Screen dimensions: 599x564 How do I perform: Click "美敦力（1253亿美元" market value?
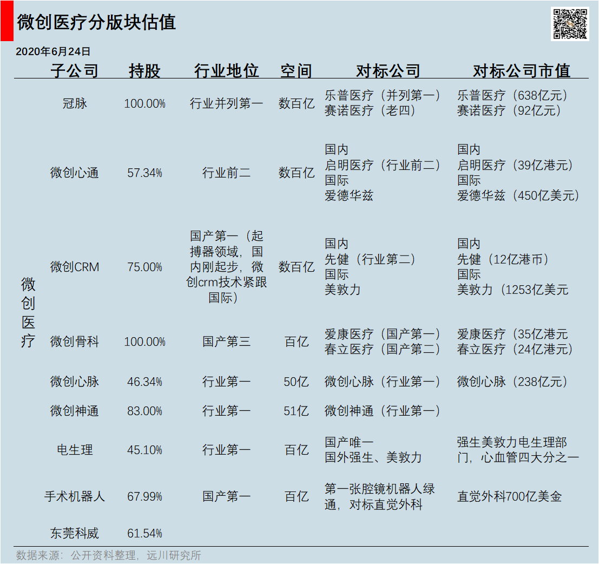pyautogui.click(x=512, y=290)
